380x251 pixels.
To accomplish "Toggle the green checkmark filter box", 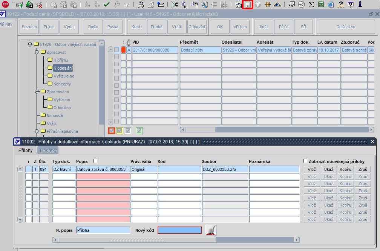I will (139, 131).
